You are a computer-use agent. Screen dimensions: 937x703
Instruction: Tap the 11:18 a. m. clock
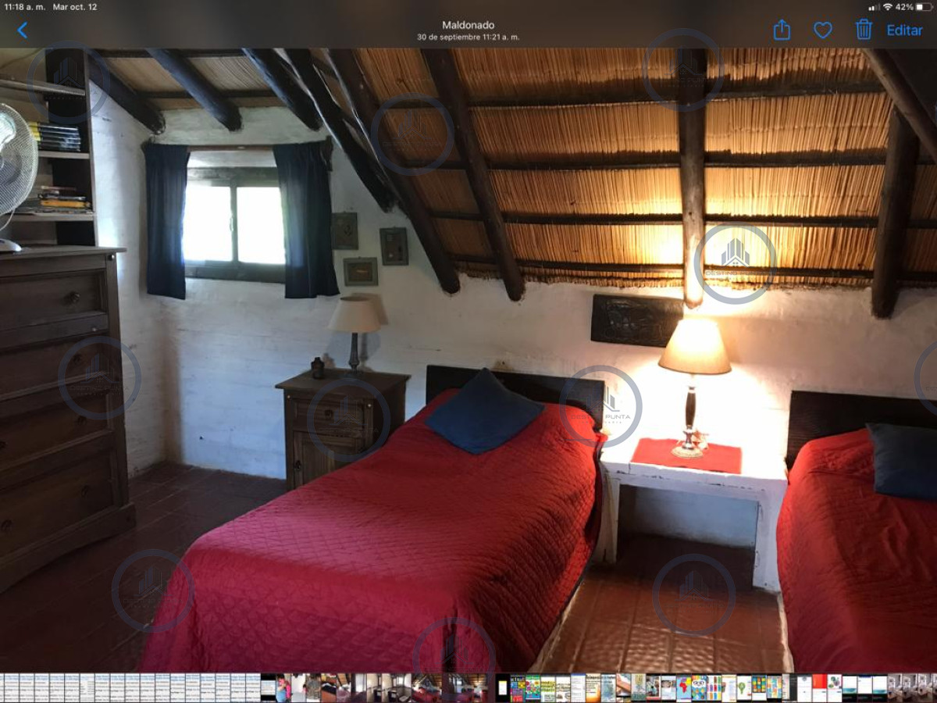(24, 6)
